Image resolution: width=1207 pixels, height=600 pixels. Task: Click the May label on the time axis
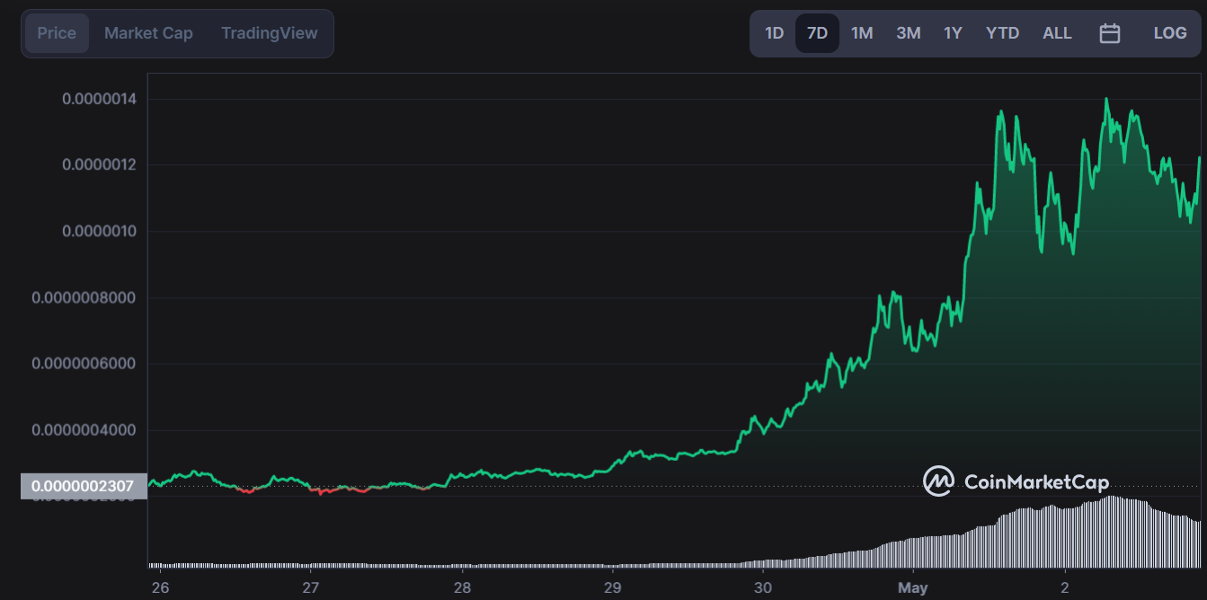[x=913, y=587]
